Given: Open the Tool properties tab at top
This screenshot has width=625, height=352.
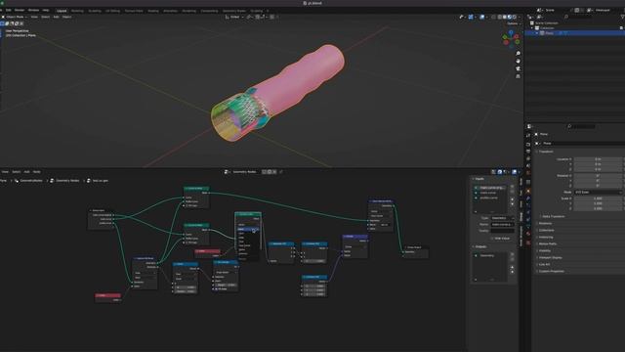Looking at the screenshot, I should (x=528, y=136).
